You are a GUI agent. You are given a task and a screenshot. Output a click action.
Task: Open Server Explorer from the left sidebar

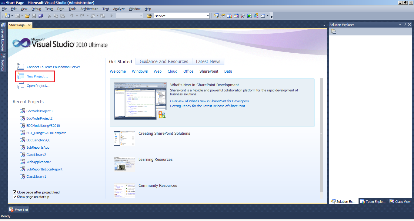click(3, 37)
